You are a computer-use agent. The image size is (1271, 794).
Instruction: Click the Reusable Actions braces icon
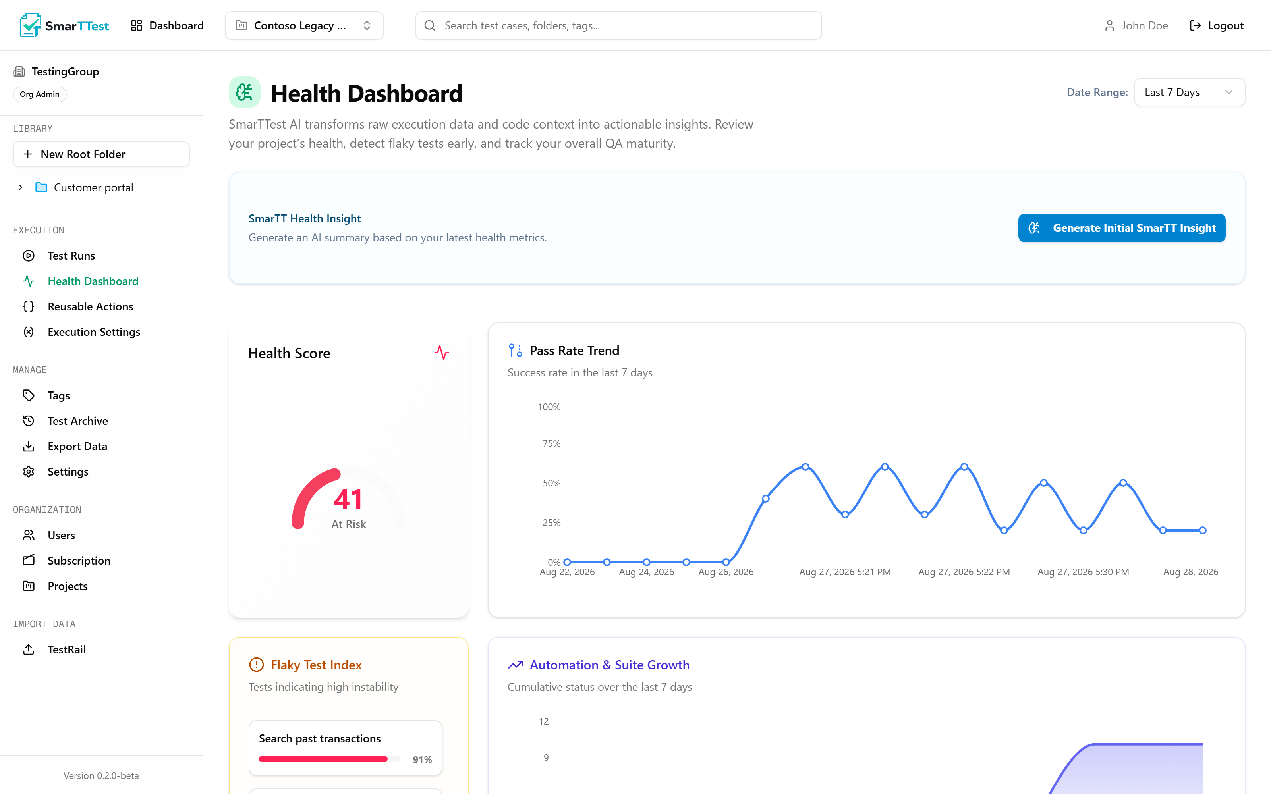[29, 306]
